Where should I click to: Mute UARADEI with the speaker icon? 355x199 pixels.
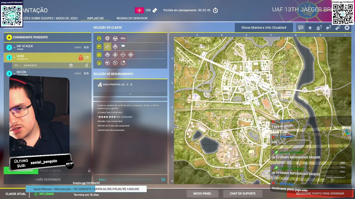click(x=86, y=66)
